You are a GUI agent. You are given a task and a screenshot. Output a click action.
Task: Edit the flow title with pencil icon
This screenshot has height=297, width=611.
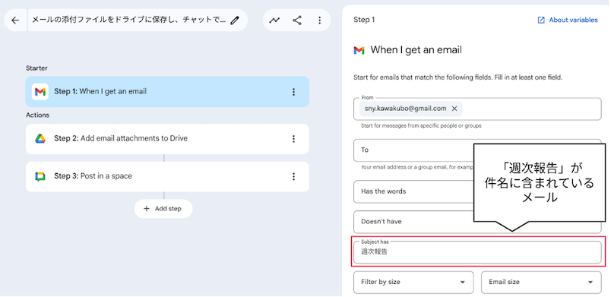pos(234,21)
